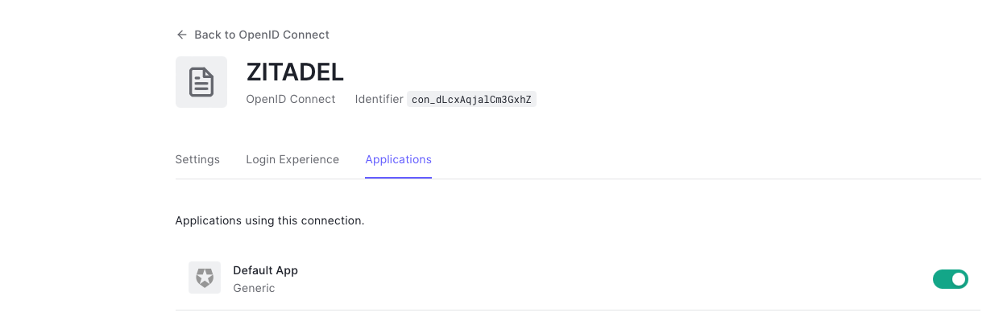The image size is (999, 329).
Task: Click the white knob of the toggle
Action: [958, 279]
